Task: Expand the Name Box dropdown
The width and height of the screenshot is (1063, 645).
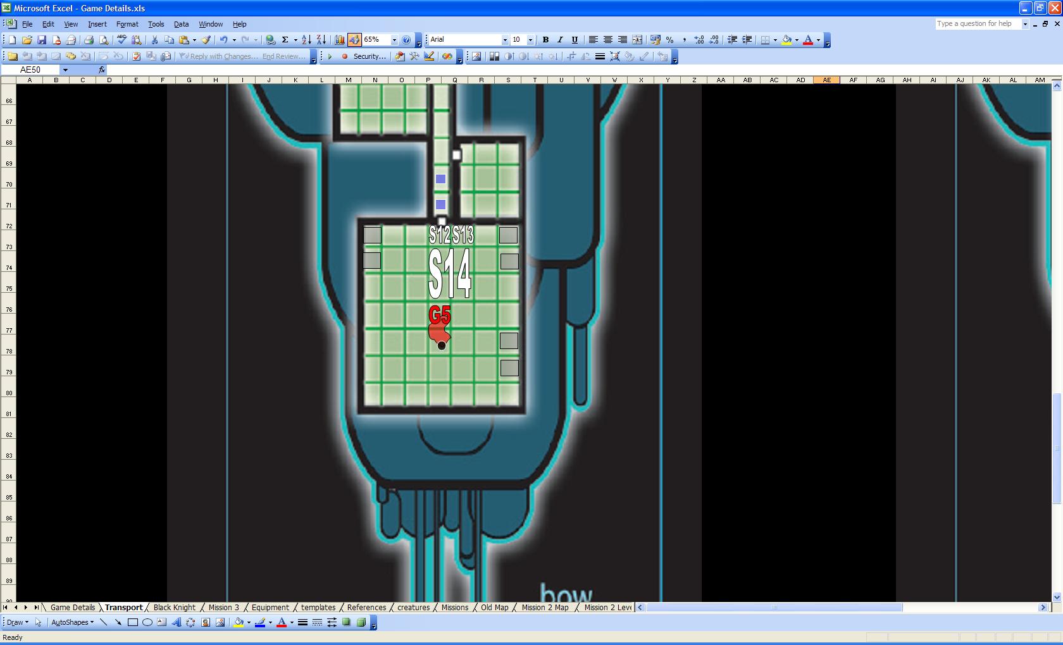Action: coord(65,70)
